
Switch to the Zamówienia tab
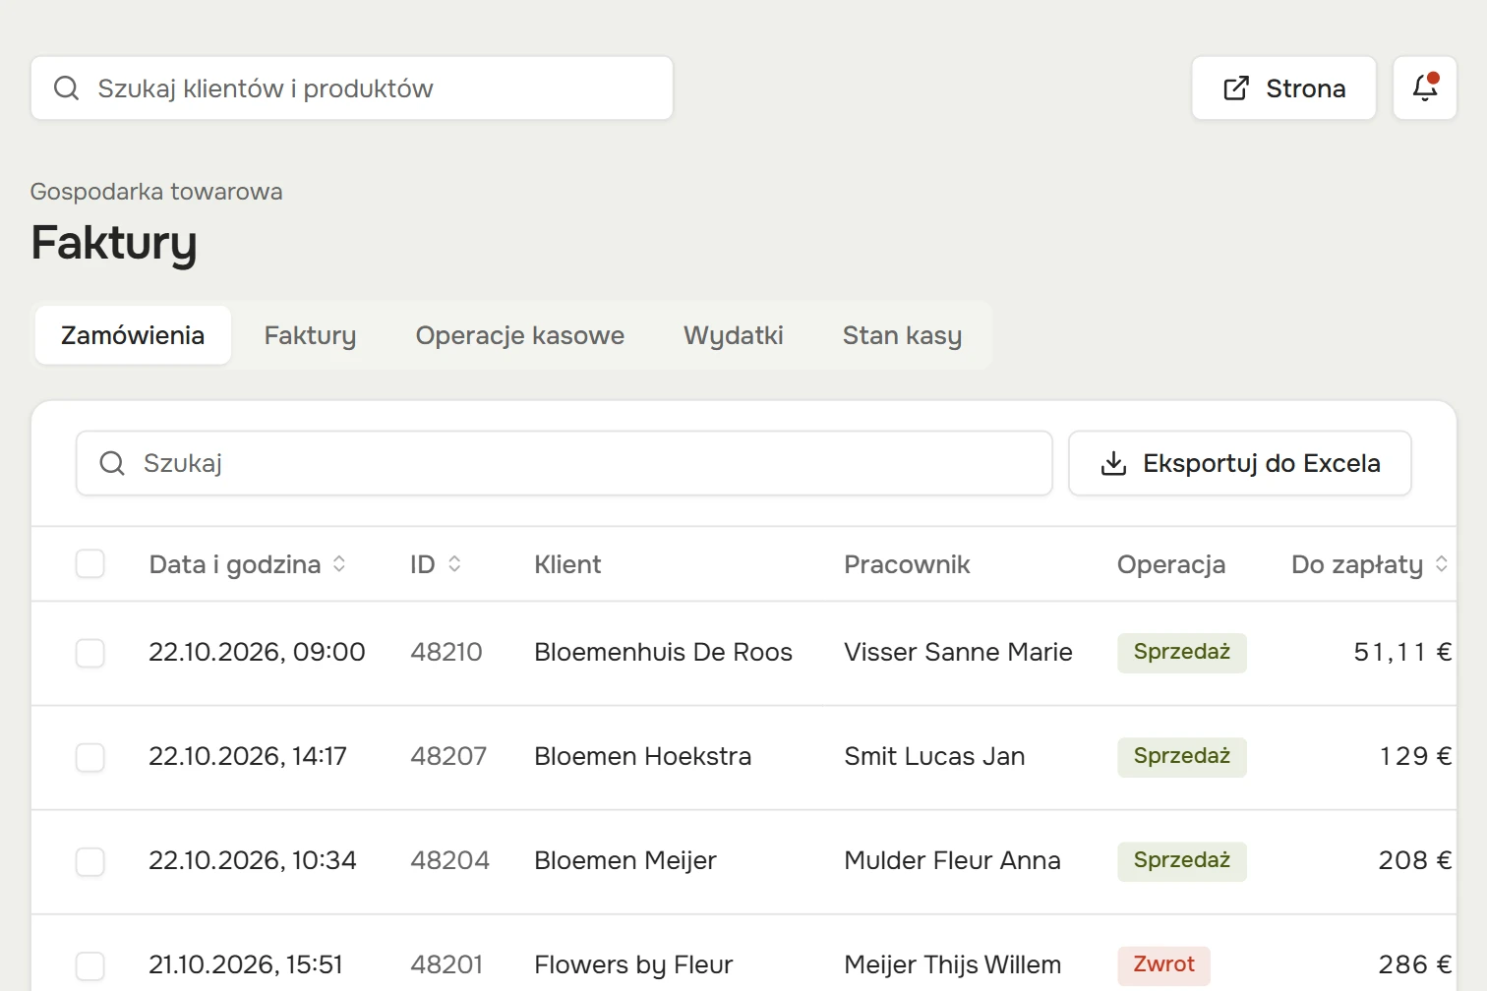coord(133,335)
